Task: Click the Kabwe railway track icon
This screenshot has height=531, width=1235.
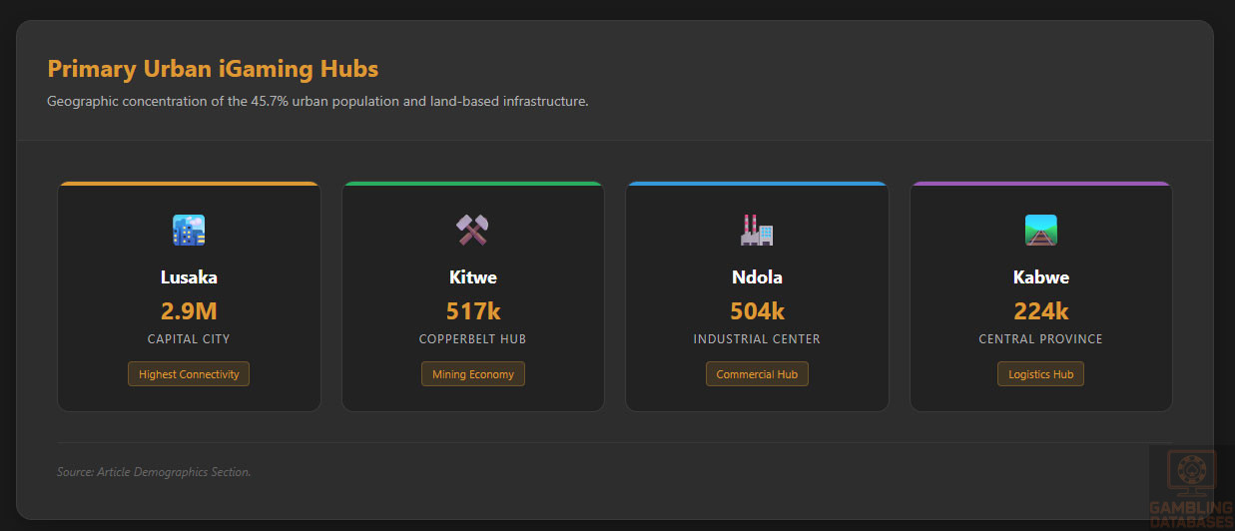Action: 1040,231
